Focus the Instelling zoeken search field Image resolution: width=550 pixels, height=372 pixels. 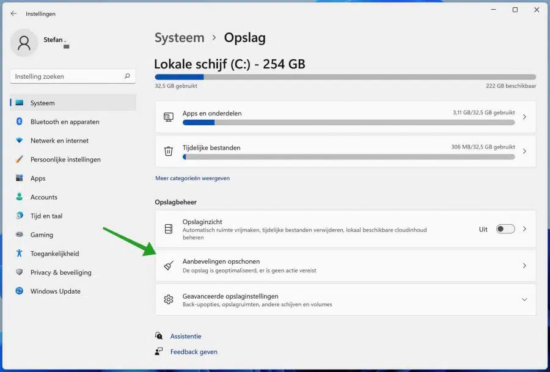tap(73, 76)
